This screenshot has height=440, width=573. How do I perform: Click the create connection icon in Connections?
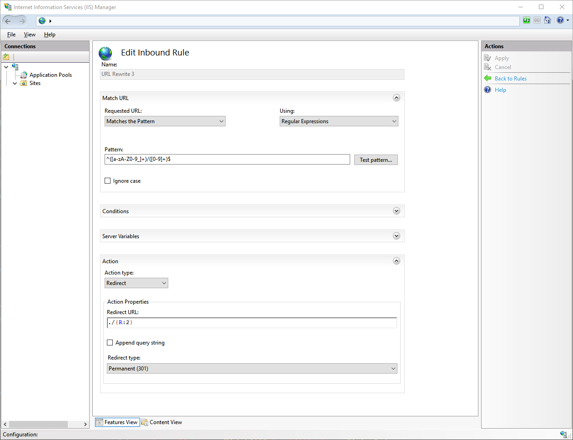click(x=6, y=57)
